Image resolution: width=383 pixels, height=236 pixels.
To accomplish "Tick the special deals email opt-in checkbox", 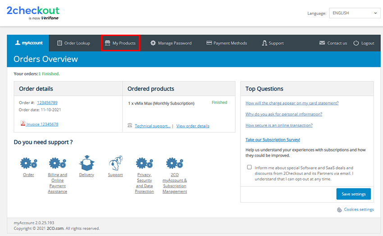I will tap(250, 167).
